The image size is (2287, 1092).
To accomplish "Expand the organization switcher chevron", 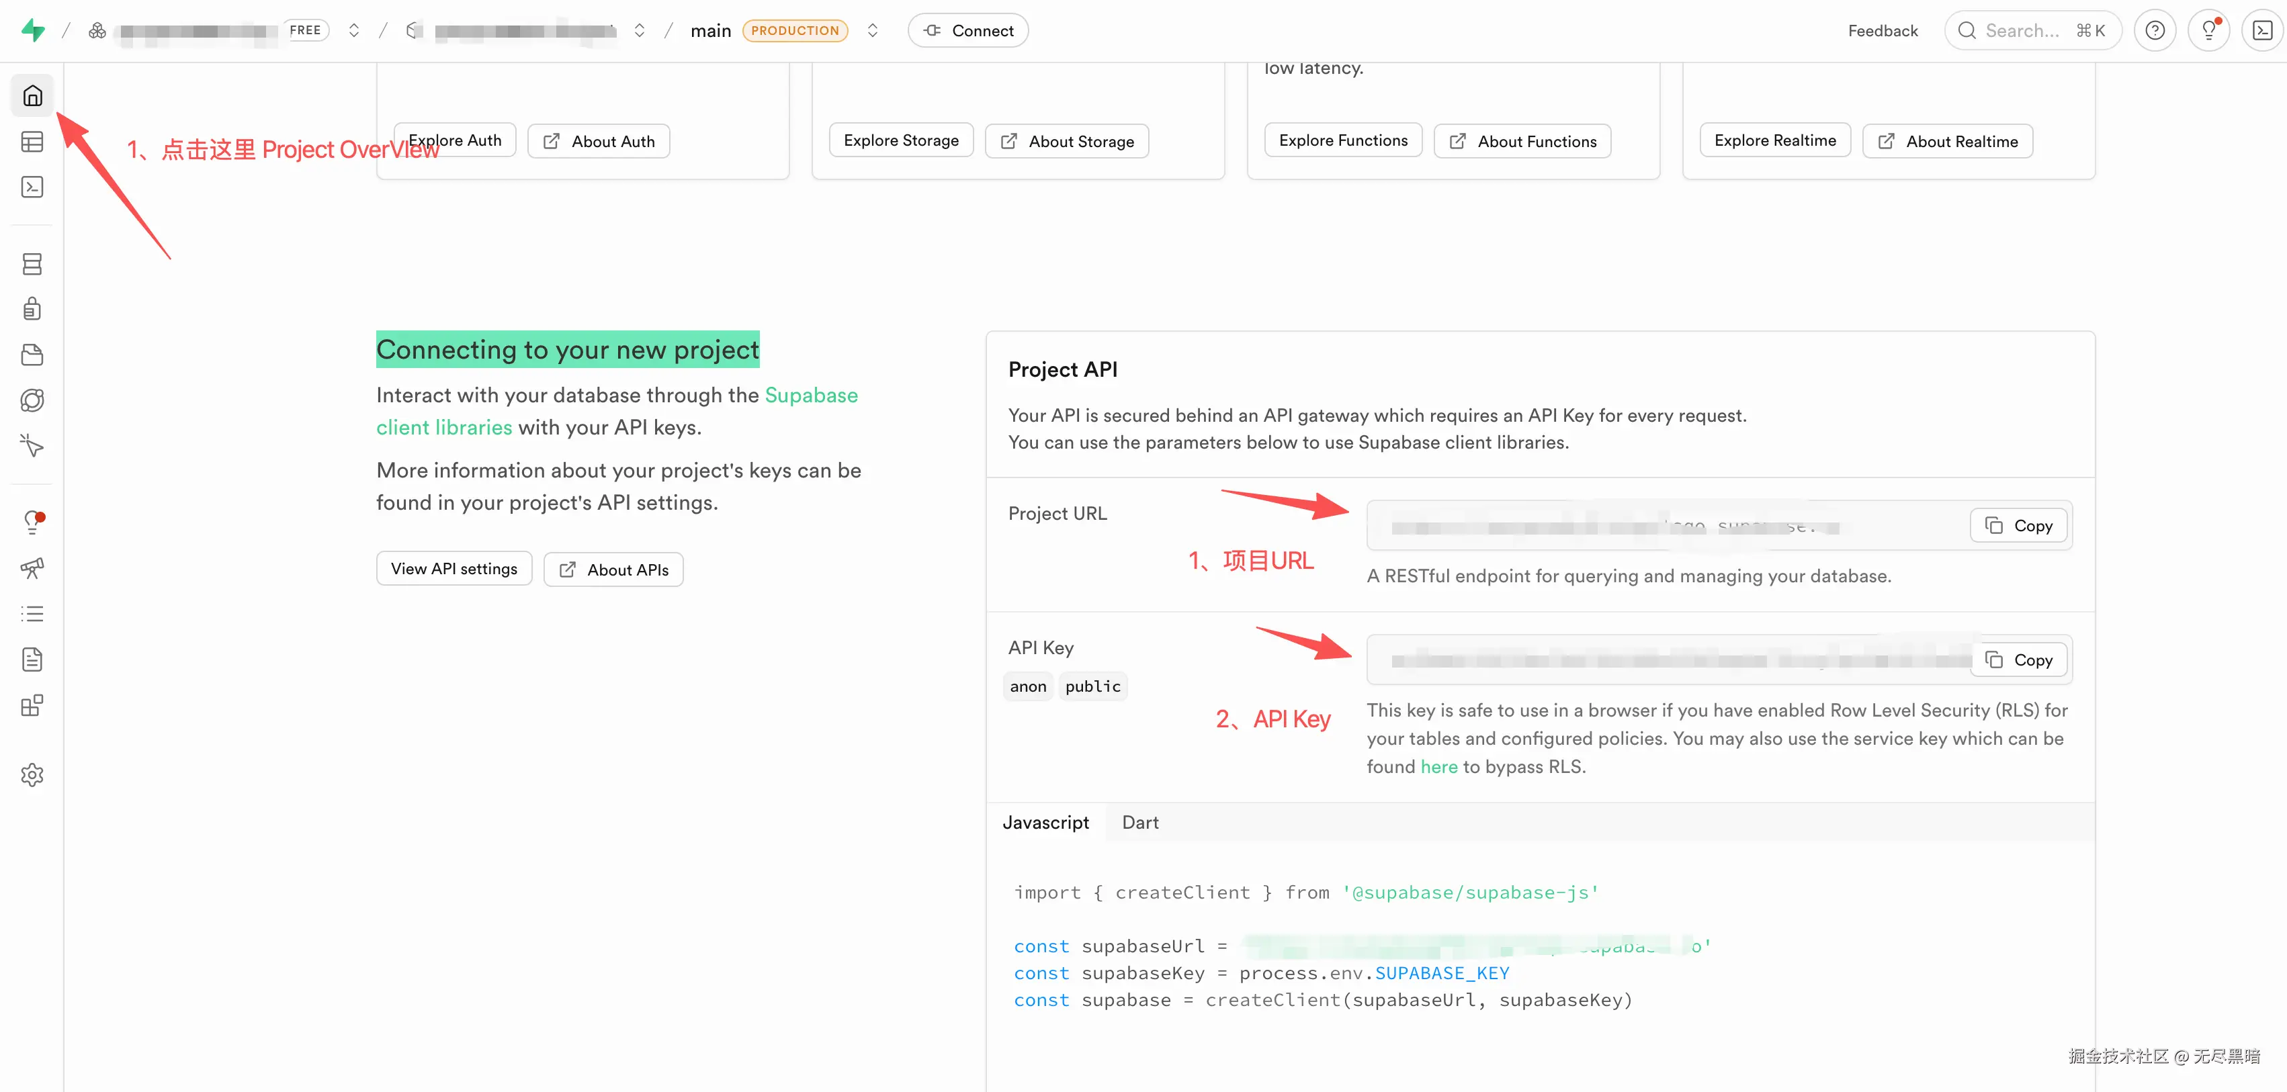I will [x=354, y=31].
